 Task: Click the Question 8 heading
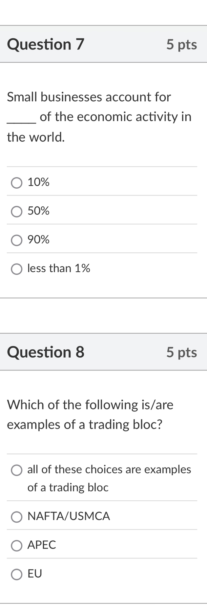[46, 352]
